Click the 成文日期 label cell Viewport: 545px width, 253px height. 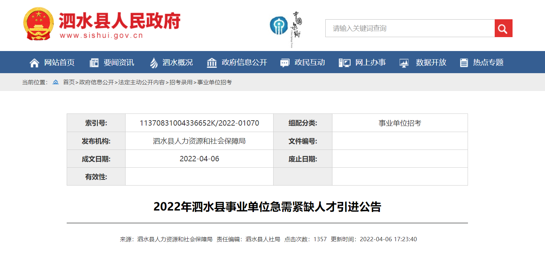(x=96, y=159)
